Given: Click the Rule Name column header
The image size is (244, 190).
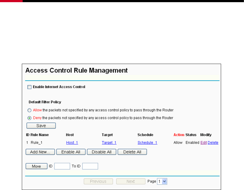Looking at the screenshot, I should [x=40, y=135].
